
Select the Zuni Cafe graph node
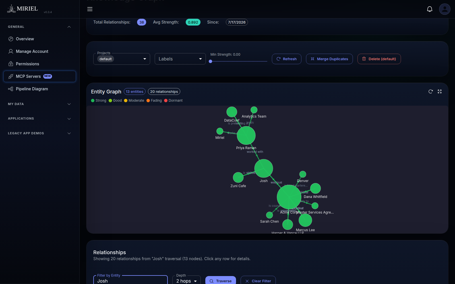coord(238,177)
